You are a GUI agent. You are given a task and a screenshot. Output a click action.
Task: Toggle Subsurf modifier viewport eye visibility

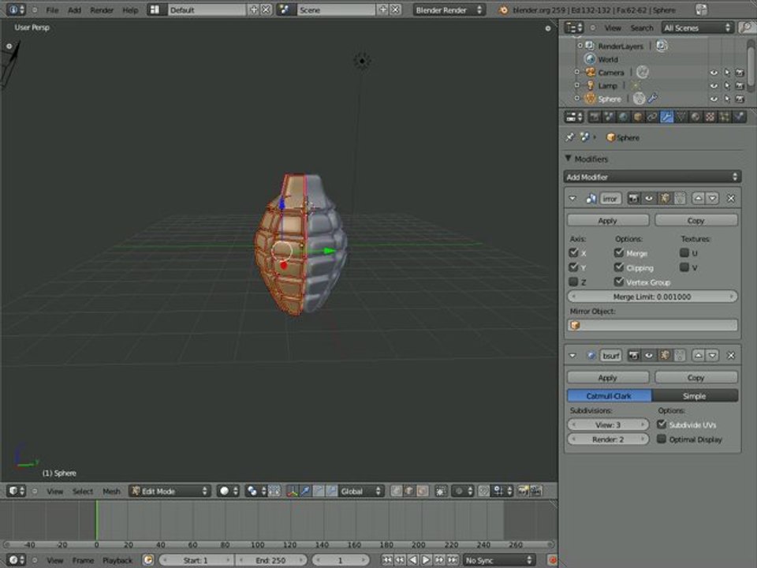[x=649, y=356]
